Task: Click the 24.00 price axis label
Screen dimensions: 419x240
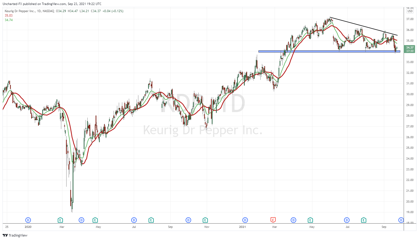Action: click(x=410, y=159)
